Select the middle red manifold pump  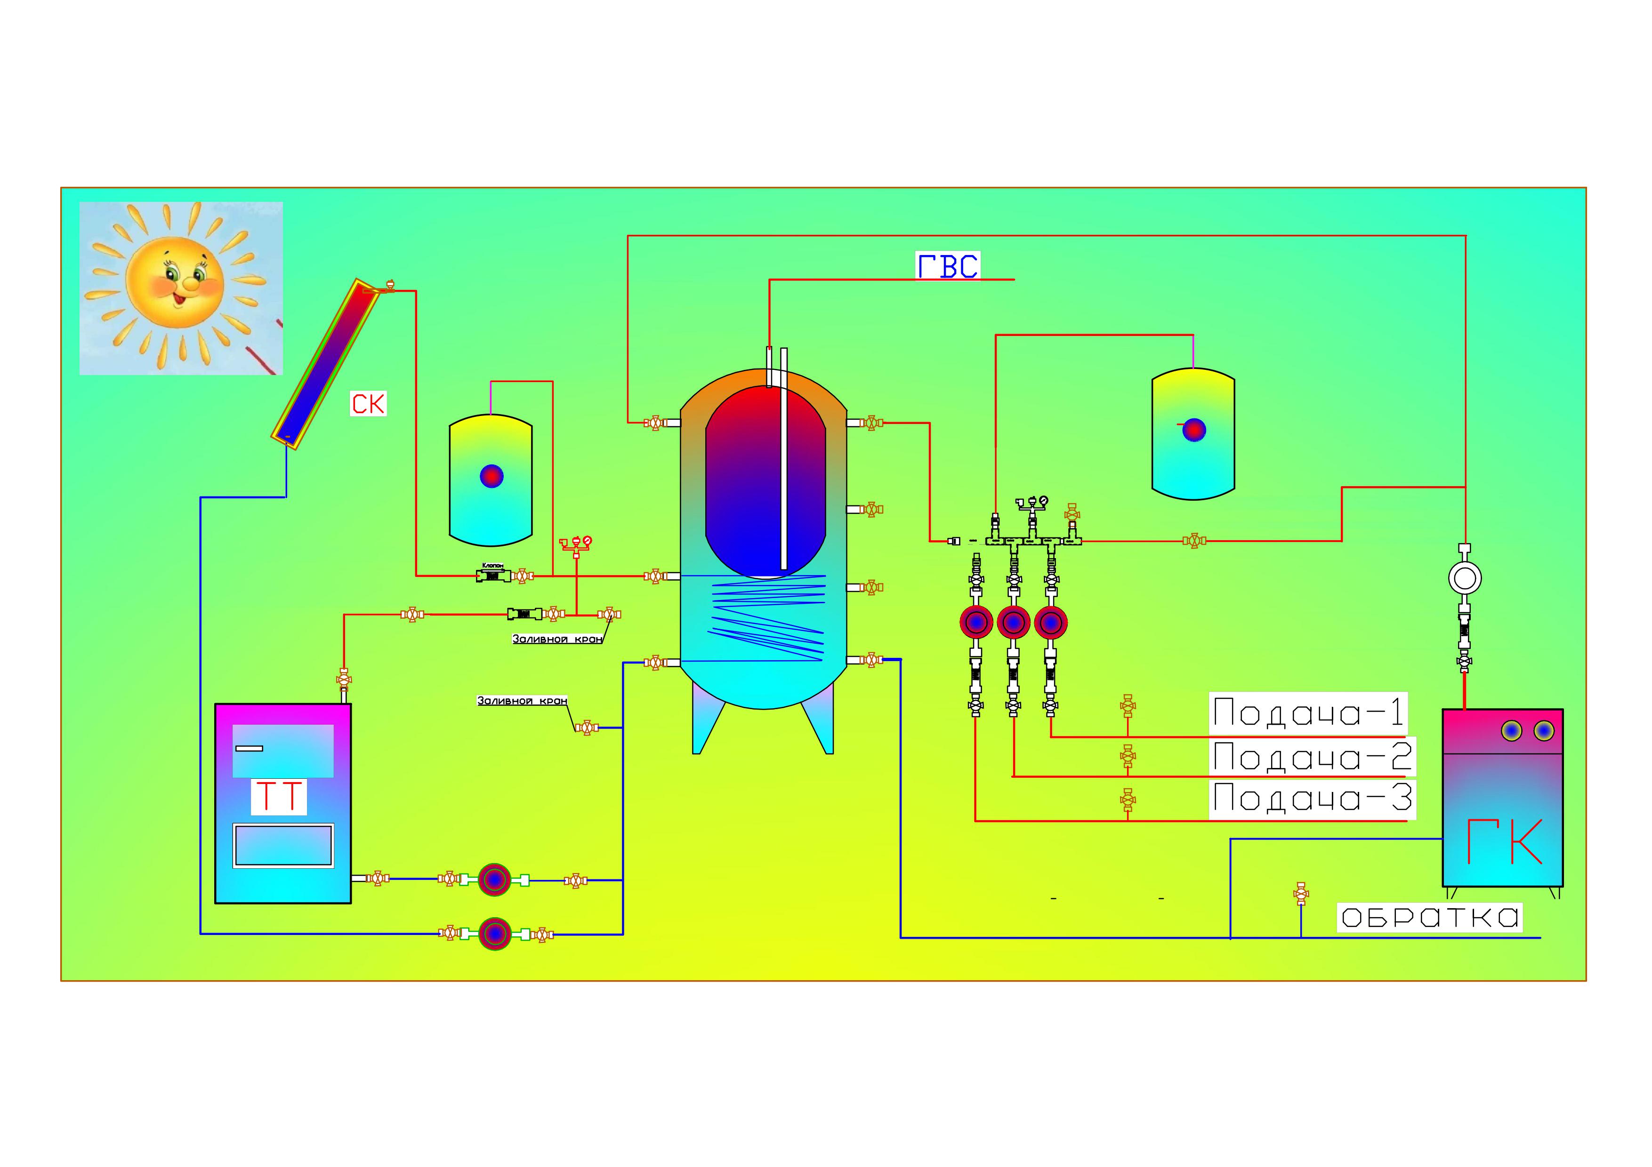(1013, 623)
